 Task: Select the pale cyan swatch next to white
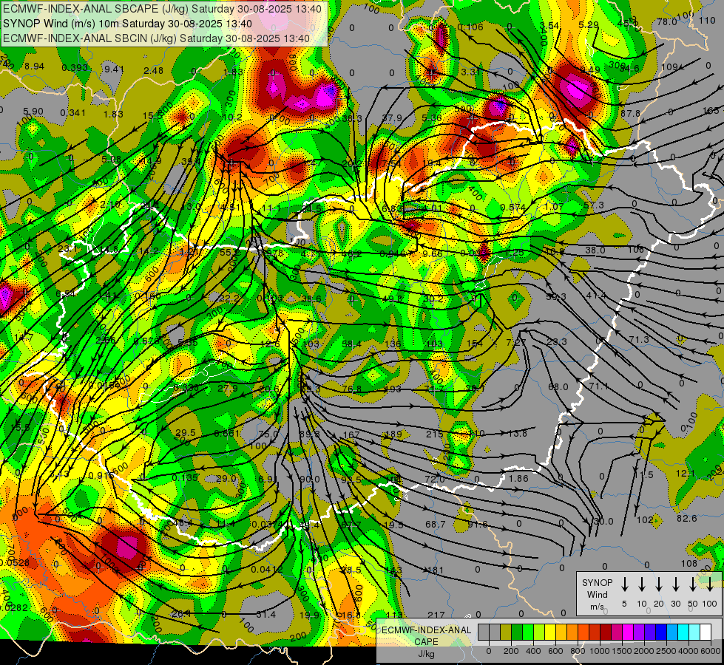pos(694,632)
